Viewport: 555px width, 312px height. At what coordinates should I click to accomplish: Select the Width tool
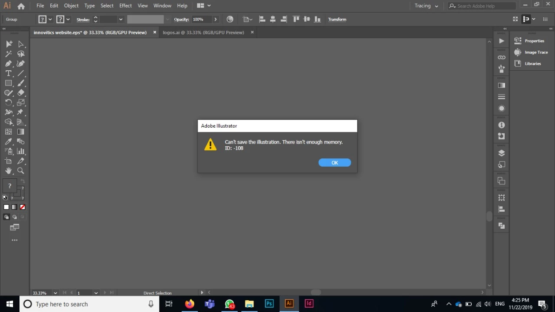[x=9, y=112]
